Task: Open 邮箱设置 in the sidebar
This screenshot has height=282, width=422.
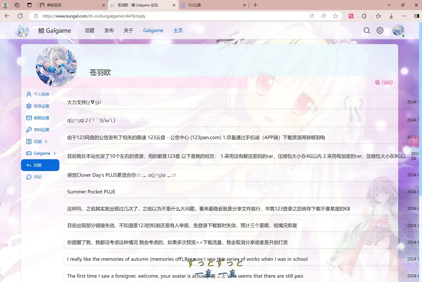Action: pyautogui.click(x=40, y=118)
